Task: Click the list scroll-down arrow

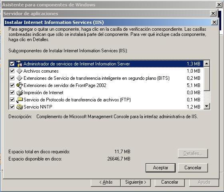Action: click(206, 106)
